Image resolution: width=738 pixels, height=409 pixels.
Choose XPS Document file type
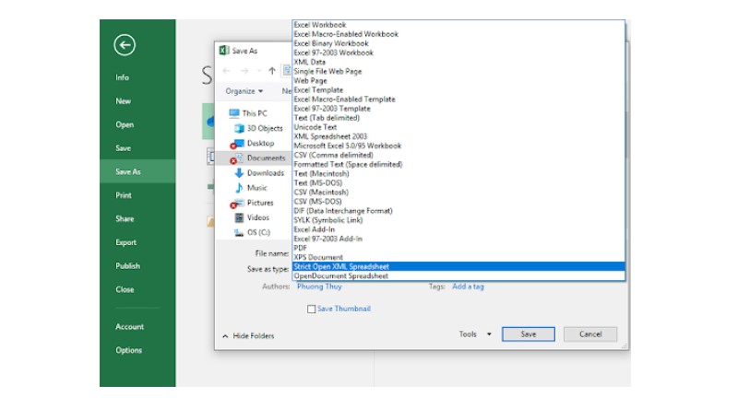coord(458,258)
